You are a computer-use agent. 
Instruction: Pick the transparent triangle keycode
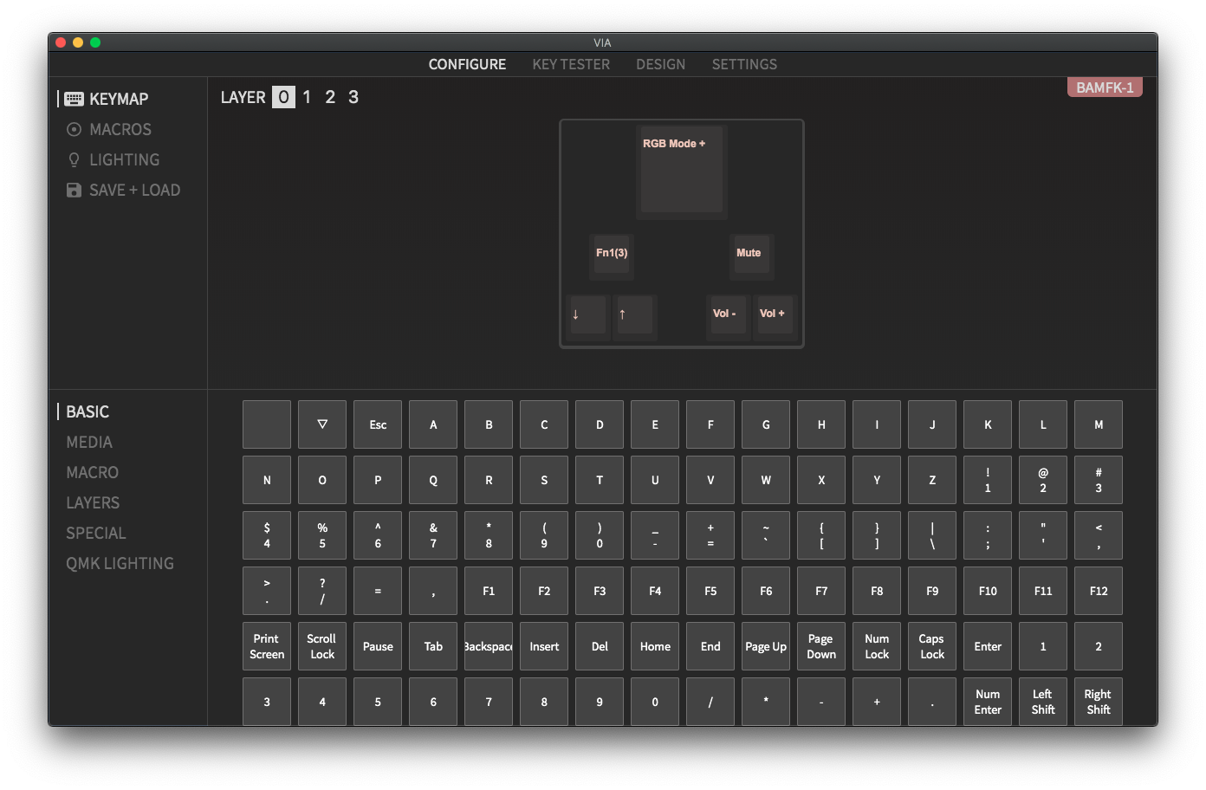[322, 424]
